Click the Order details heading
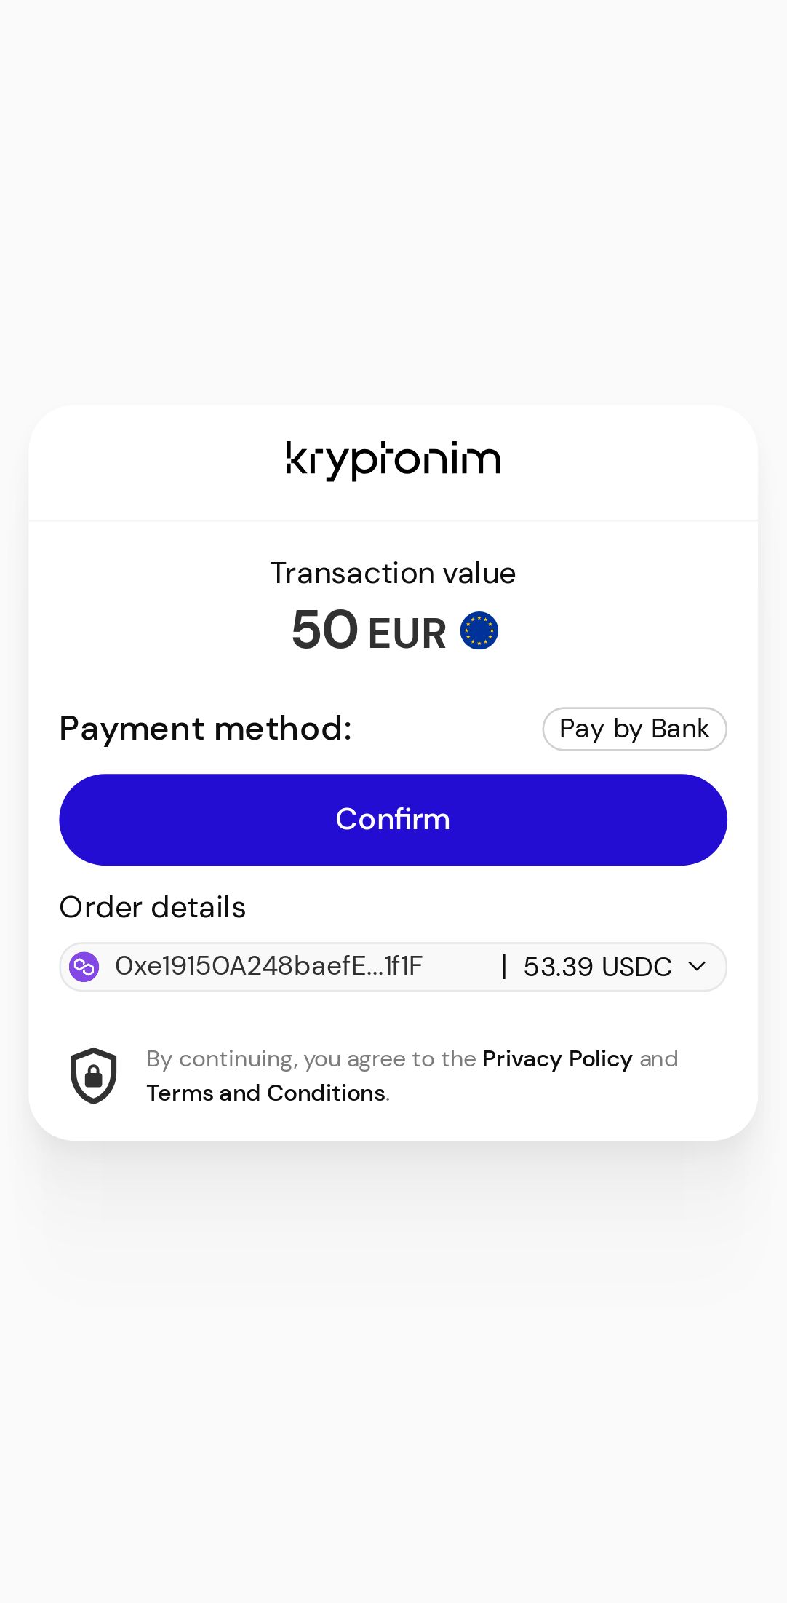The height and width of the screenshot is (1603, 787). point(153,908)
